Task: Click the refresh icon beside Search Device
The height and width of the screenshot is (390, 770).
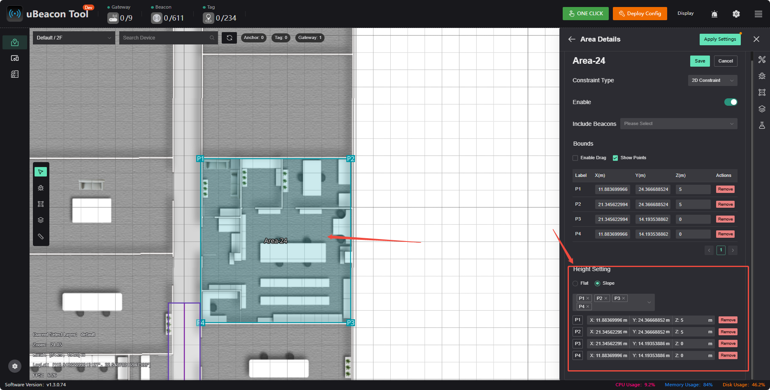Action: click(230, 38)
